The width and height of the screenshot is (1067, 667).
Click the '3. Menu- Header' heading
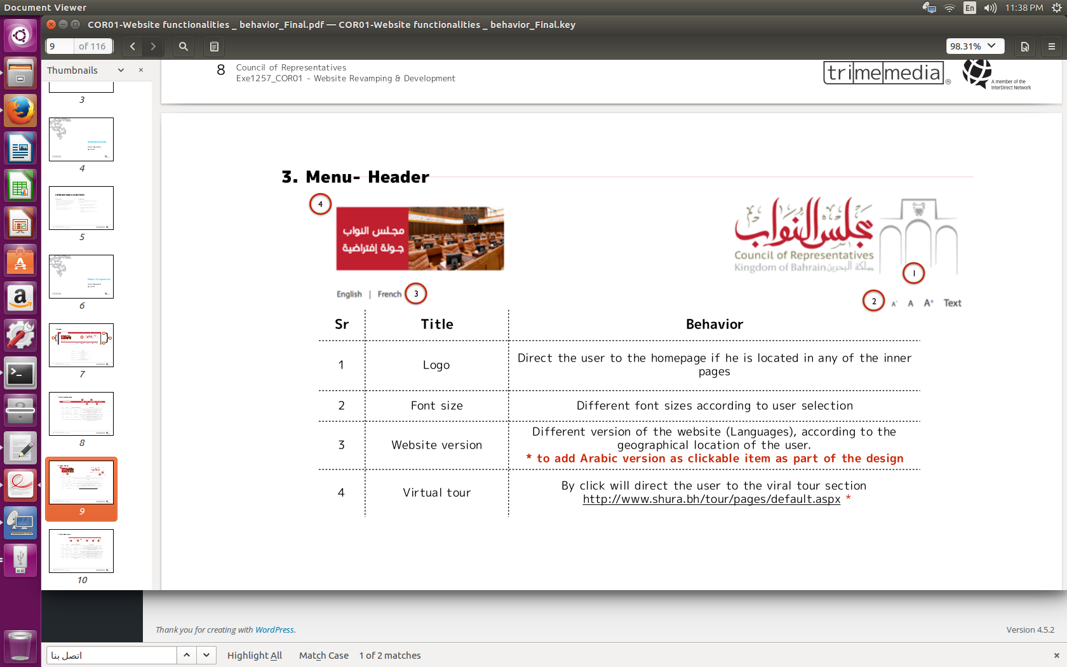coord(355,177)
